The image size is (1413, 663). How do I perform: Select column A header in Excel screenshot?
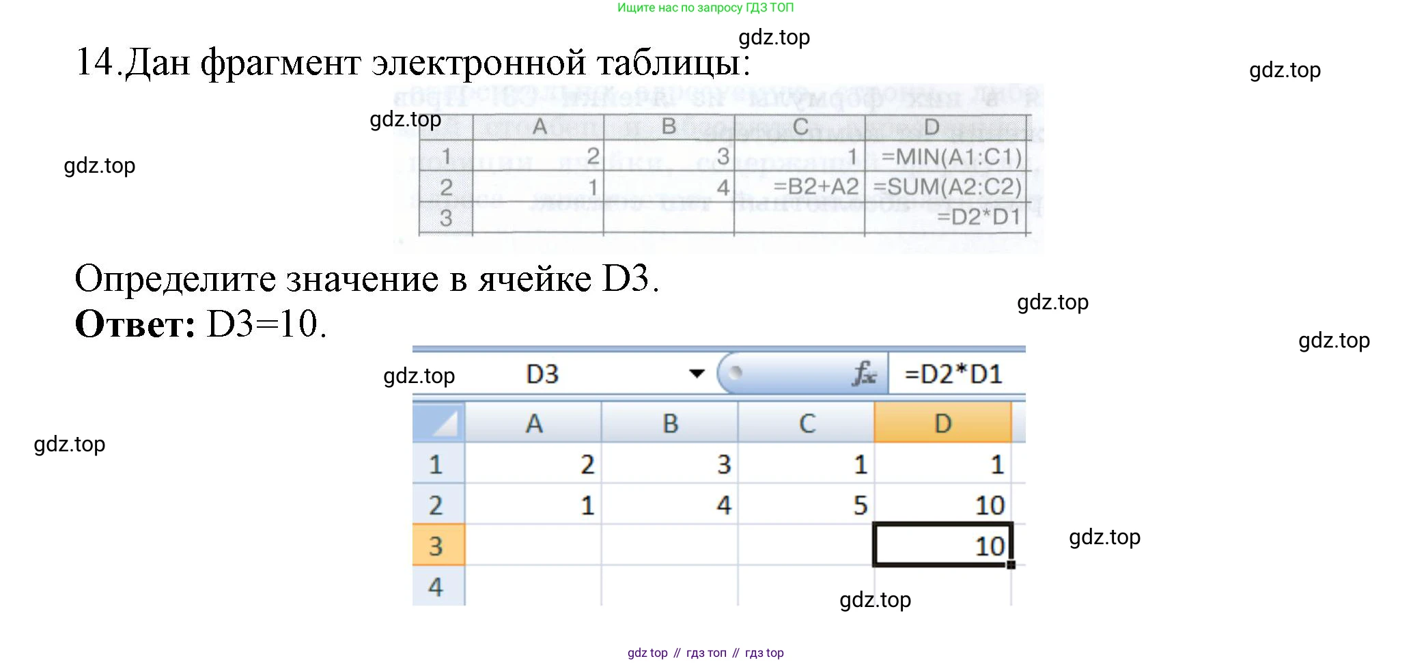[x=533, y=423]
